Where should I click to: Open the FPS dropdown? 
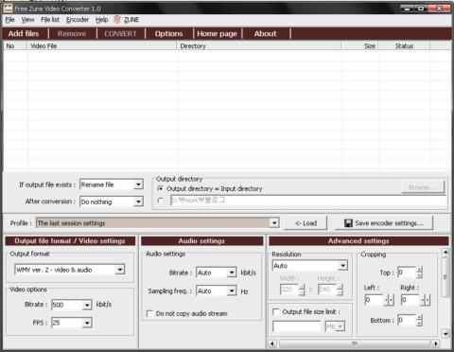[x=87, y=323]
